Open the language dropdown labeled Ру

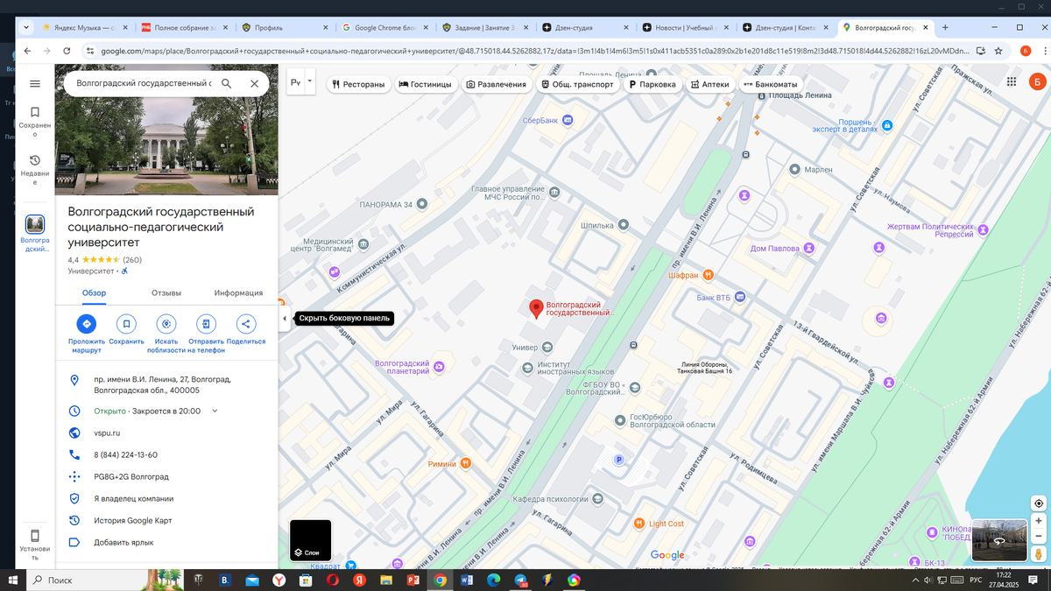tap(300, 82)
